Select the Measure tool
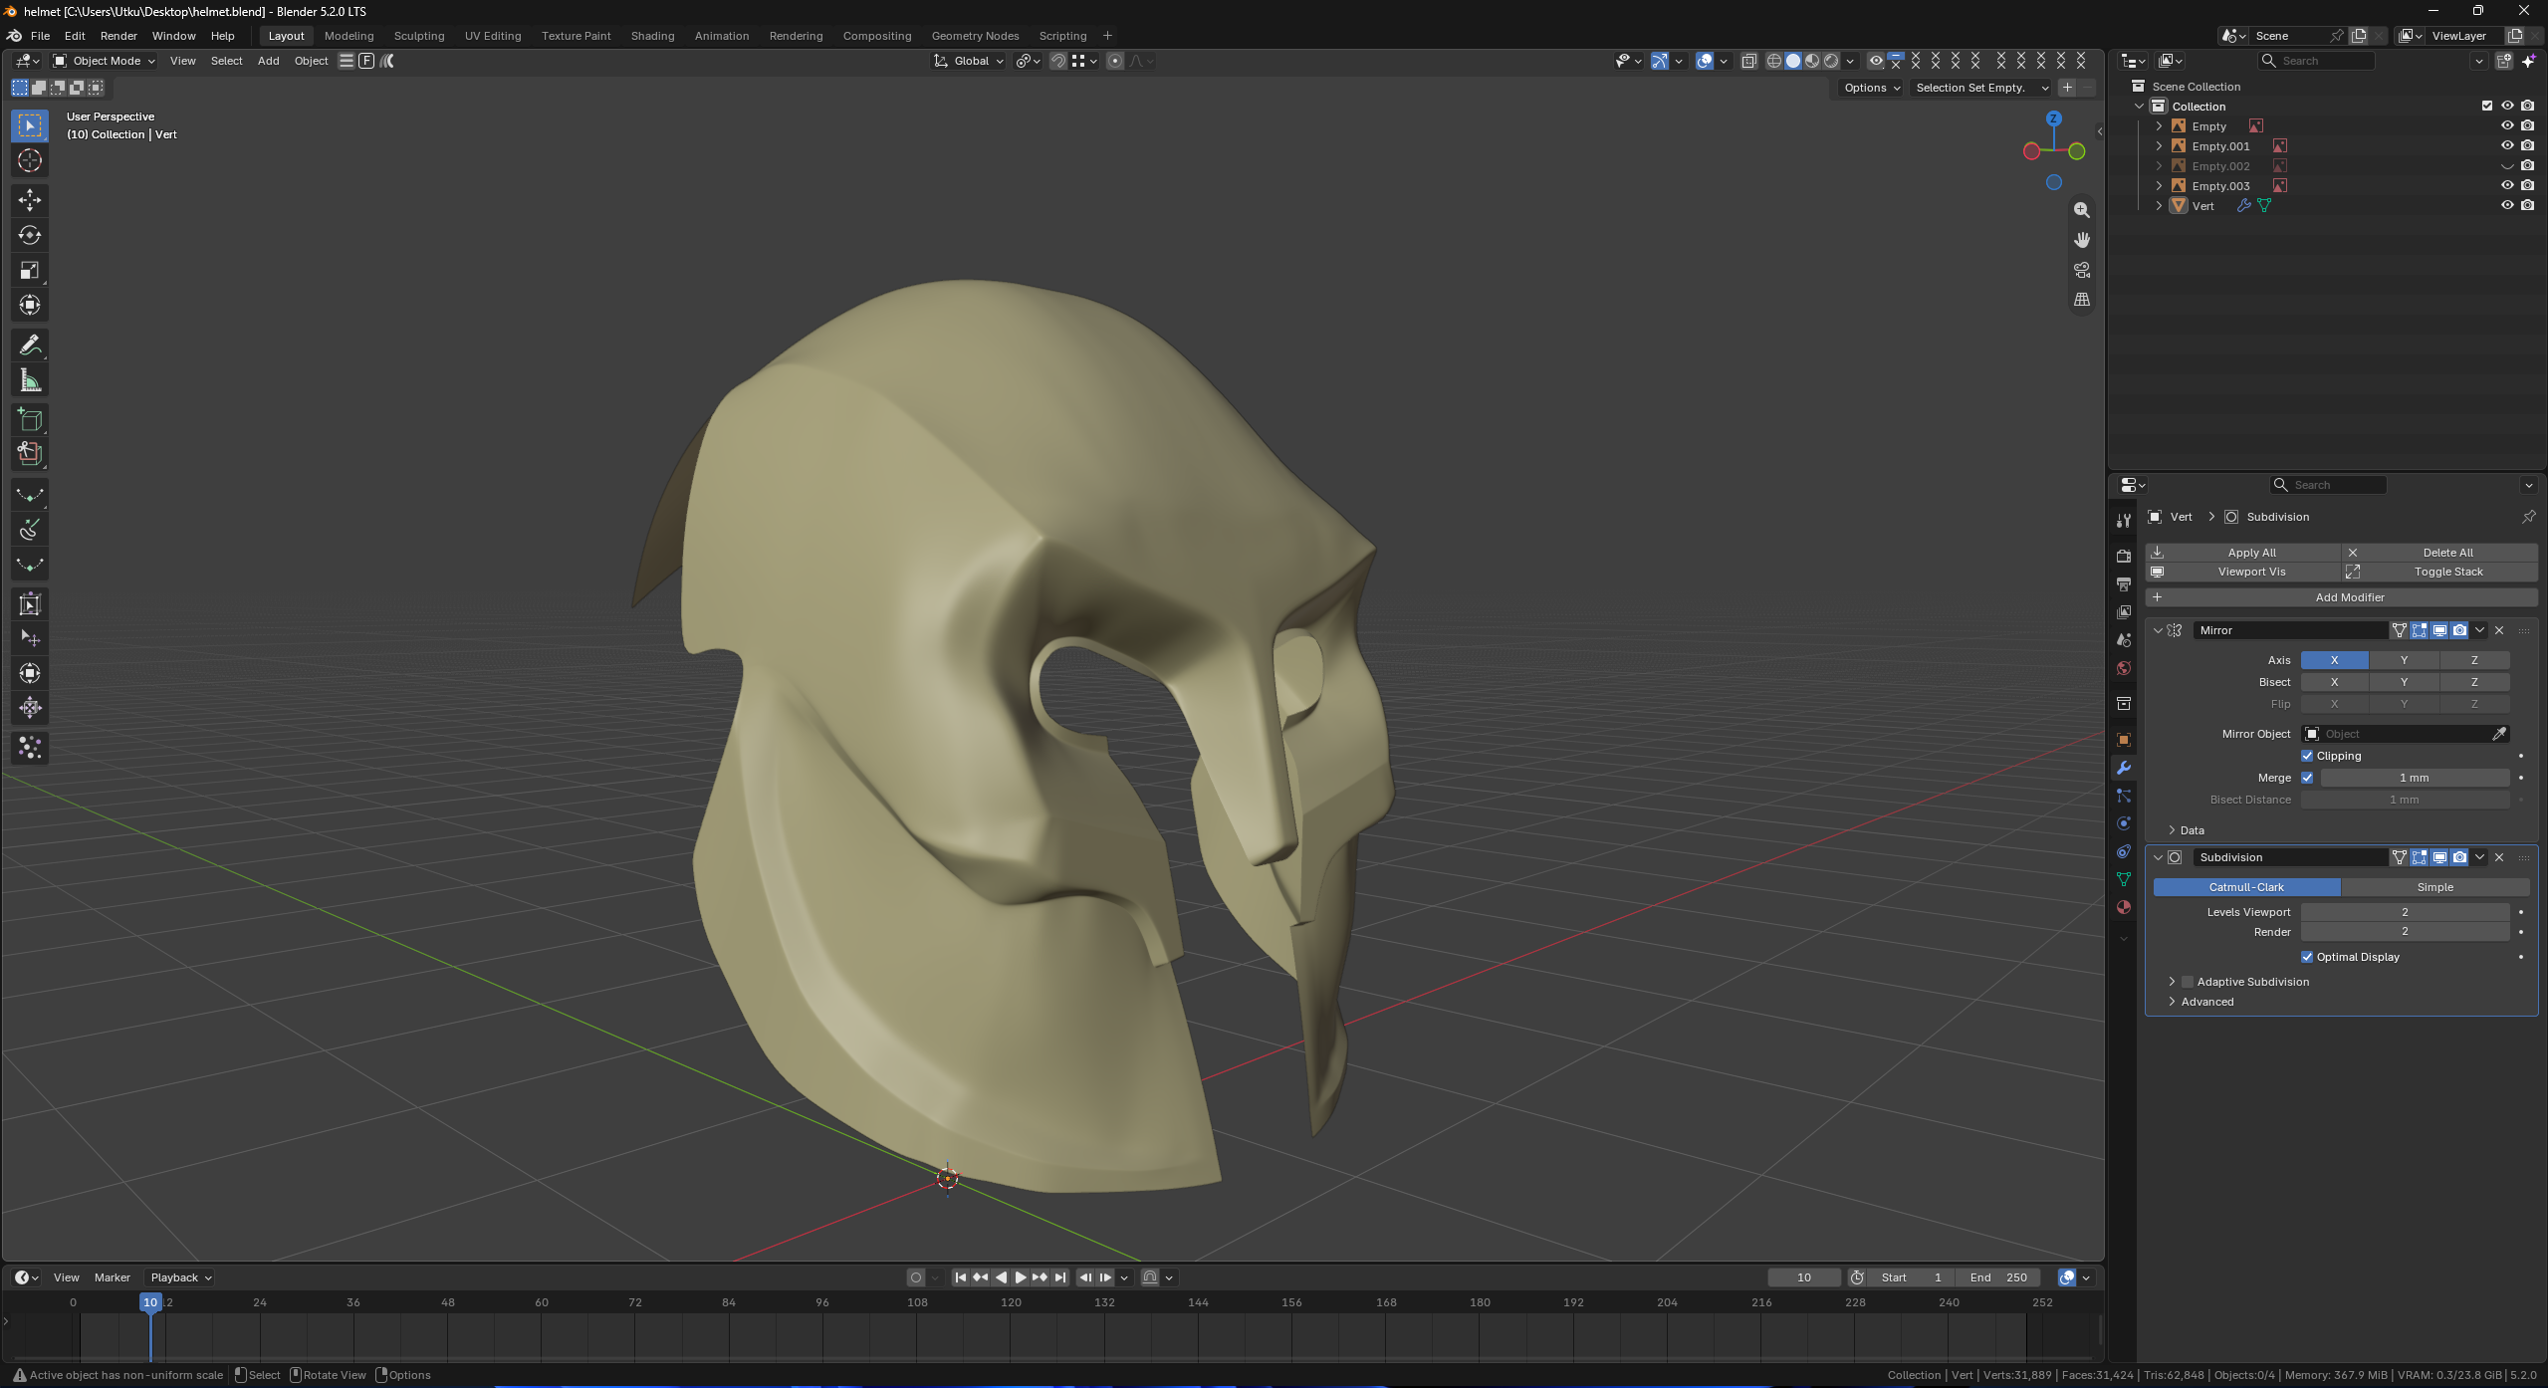Screen dimensions: 2548x1388 pos(30,380)
